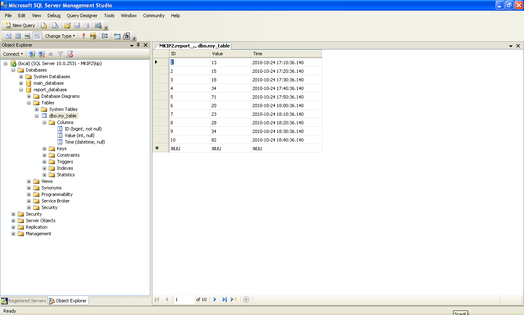Click the Add Table icon
This screenshot has width=524, height=315.
117,36
